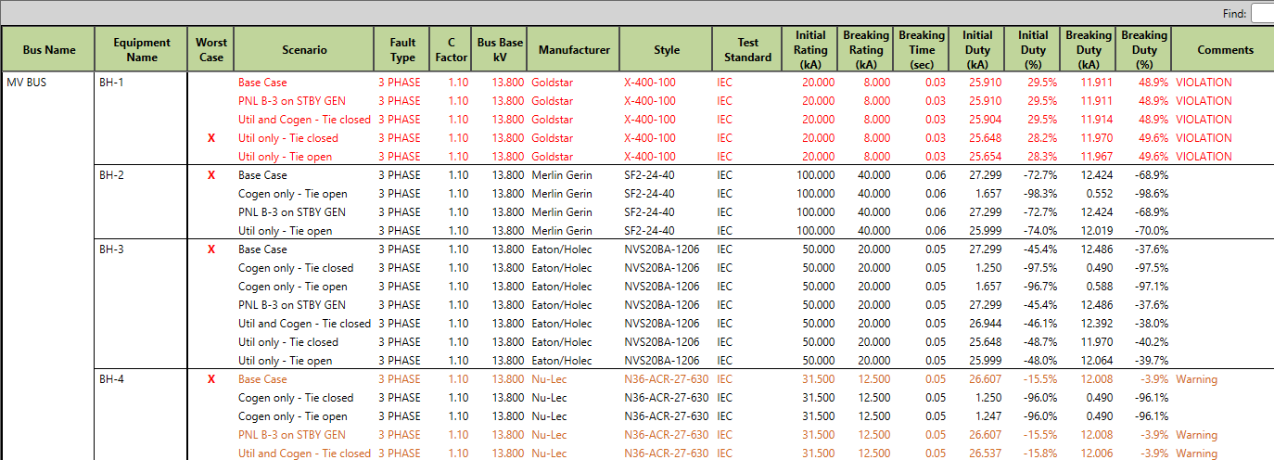Viewport: 1274px width, 460px height.
Task: Click the Test Standard column header
Action: coord(748,50)
